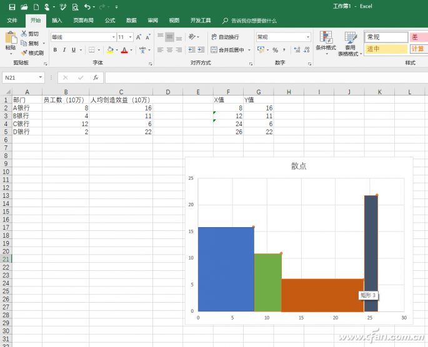Decrease font size with small A icon
Image resolution: width=428 pixels, height=347 pixels.
tap(148, 37)
